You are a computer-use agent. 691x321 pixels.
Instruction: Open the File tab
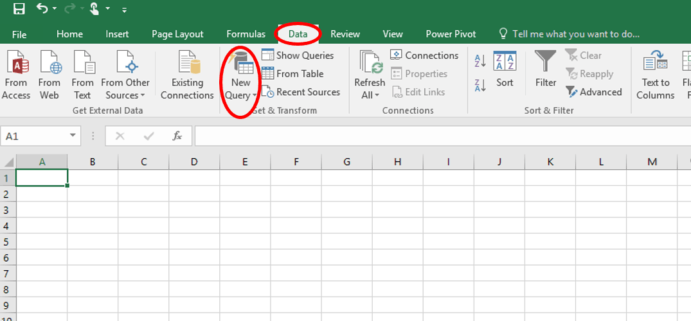(x=19, y=34)
